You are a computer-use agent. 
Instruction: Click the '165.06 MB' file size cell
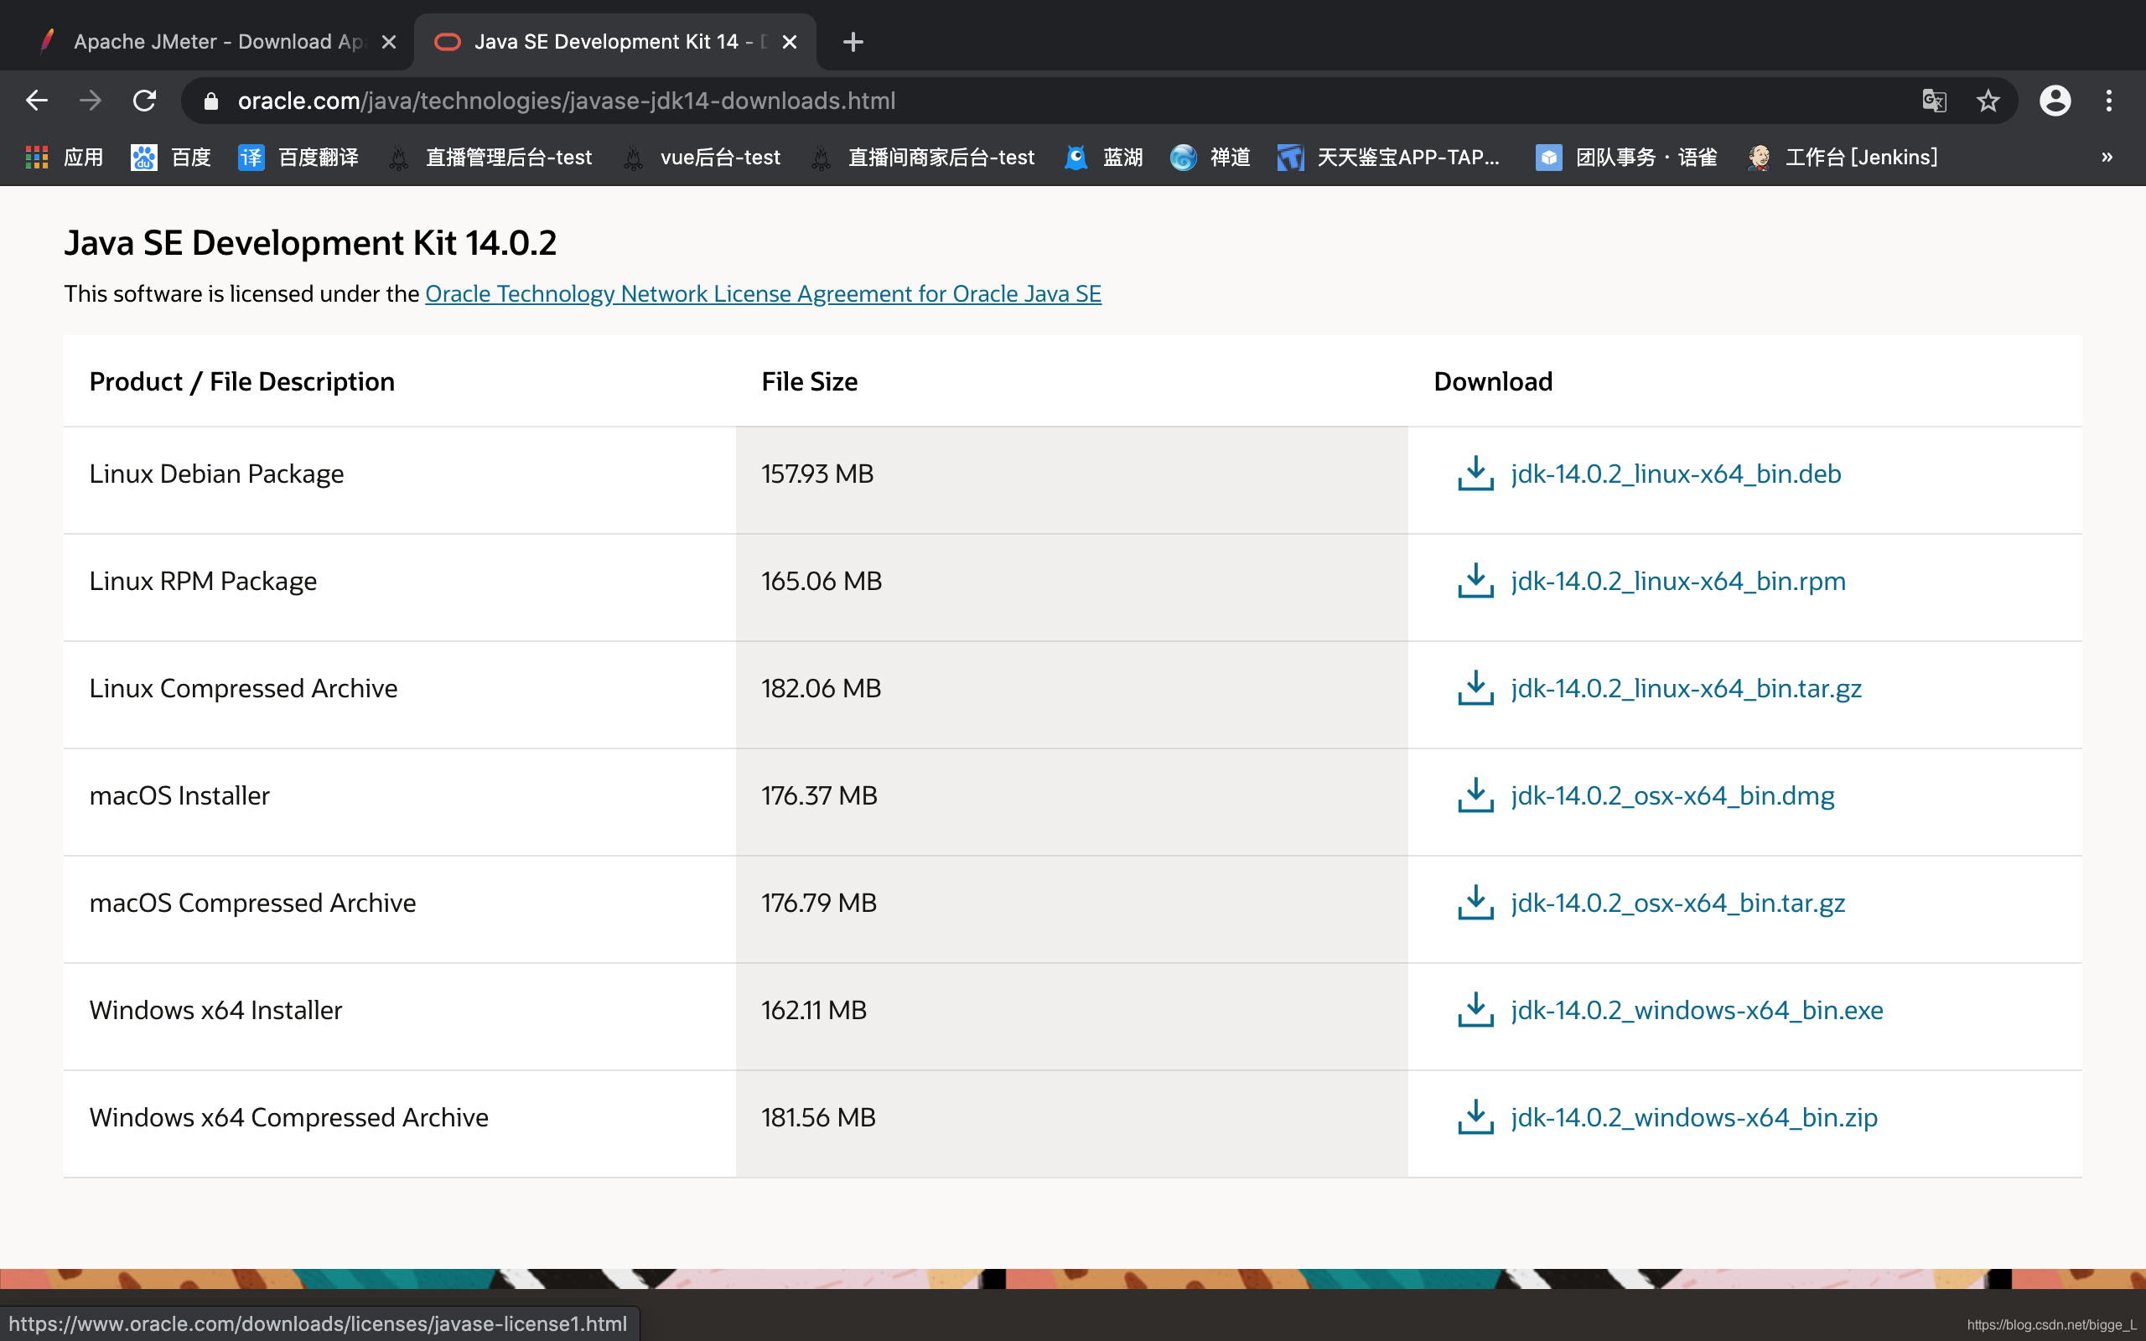(x=1072, y=588)
